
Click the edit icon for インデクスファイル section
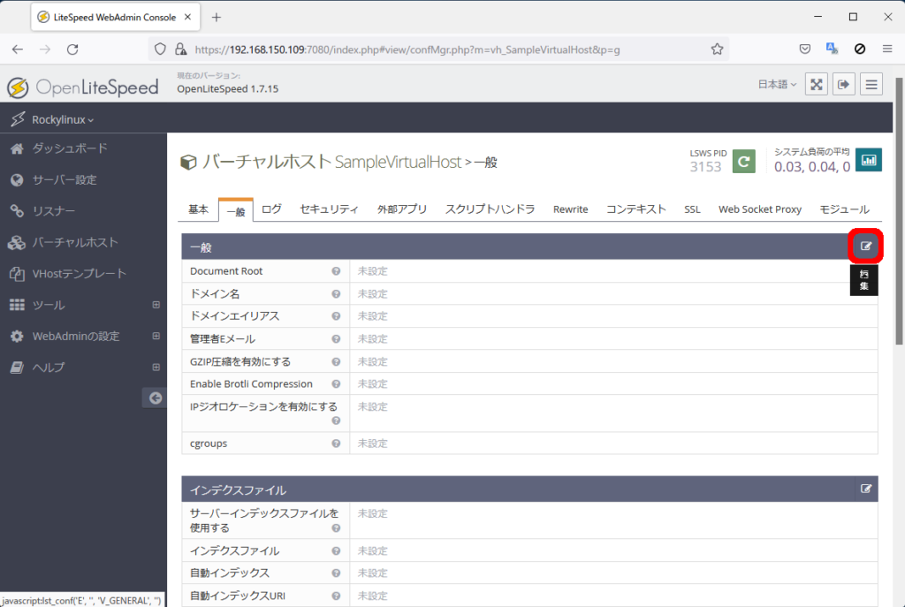click(x=866, y=489)
